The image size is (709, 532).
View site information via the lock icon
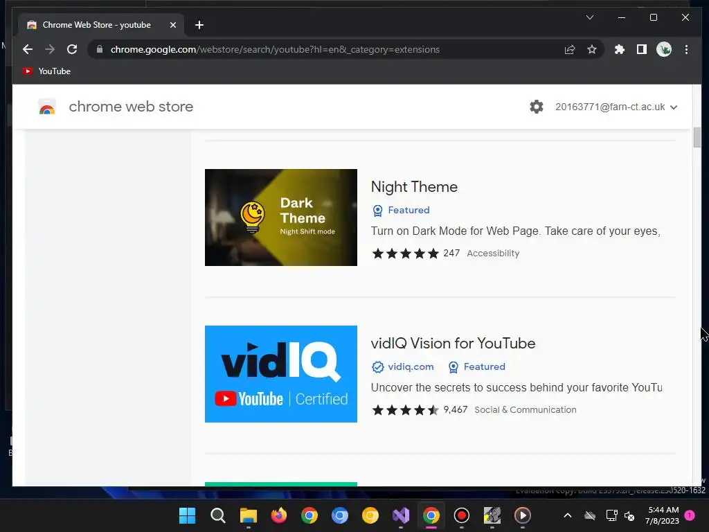click(100, 49)
